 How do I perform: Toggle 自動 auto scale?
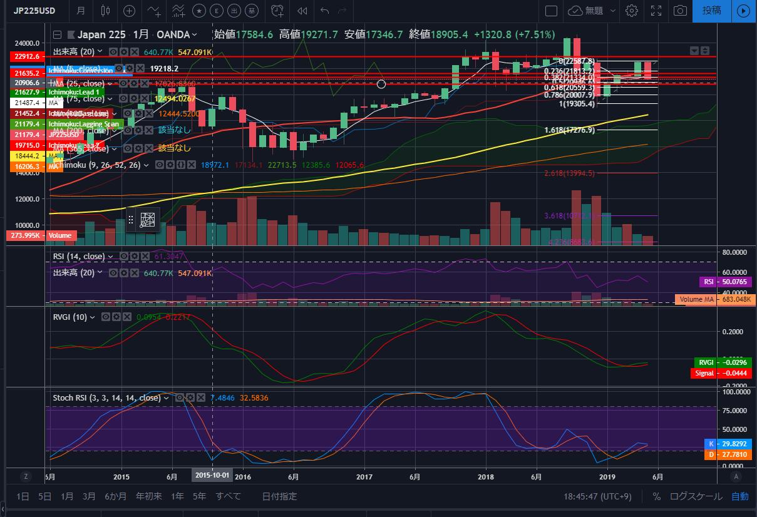[x=739, y=496]
